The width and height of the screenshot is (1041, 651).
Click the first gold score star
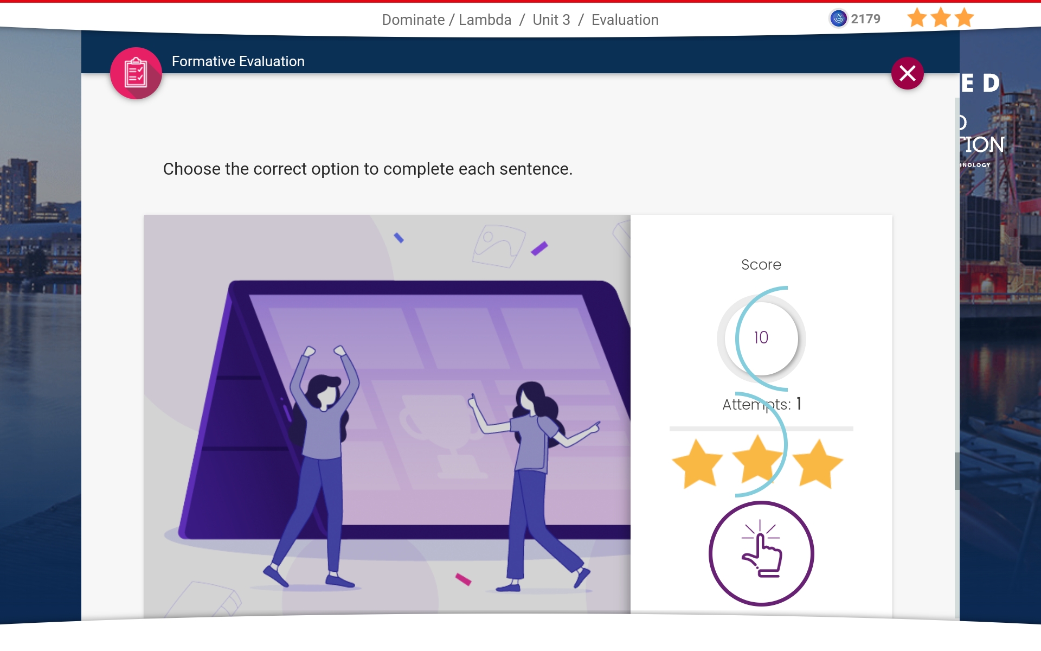click(697, 464)
